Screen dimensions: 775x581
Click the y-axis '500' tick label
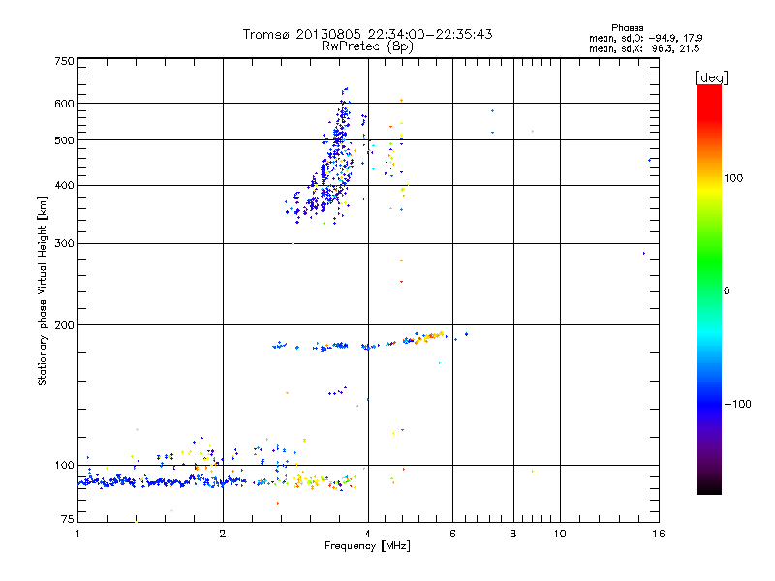(x=64, y=140)
